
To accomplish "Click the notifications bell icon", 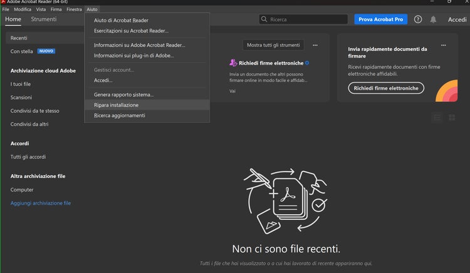I will pos(433,19).
